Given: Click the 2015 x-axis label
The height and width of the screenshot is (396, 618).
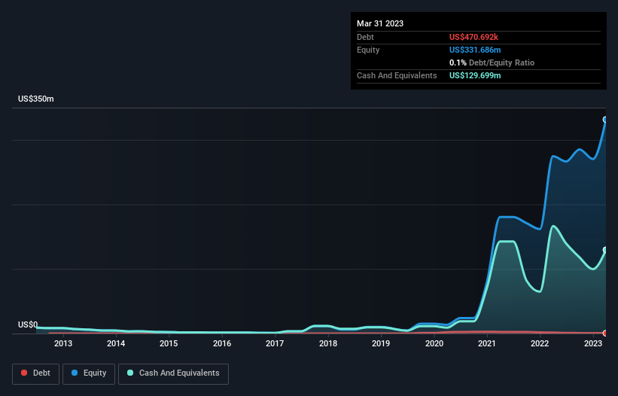Looking at the screenshot, I should click(x=169, y=343).
